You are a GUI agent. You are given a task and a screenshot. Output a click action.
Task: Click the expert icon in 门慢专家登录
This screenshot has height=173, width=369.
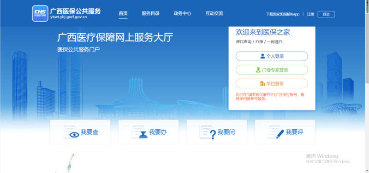click(258, 70)
